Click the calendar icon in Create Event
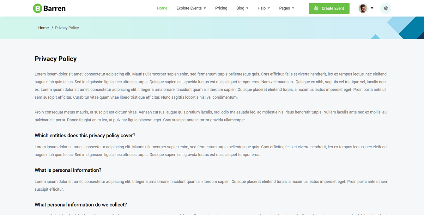The width and height of the screenshot is (424, 215). [x=316, y=9]
